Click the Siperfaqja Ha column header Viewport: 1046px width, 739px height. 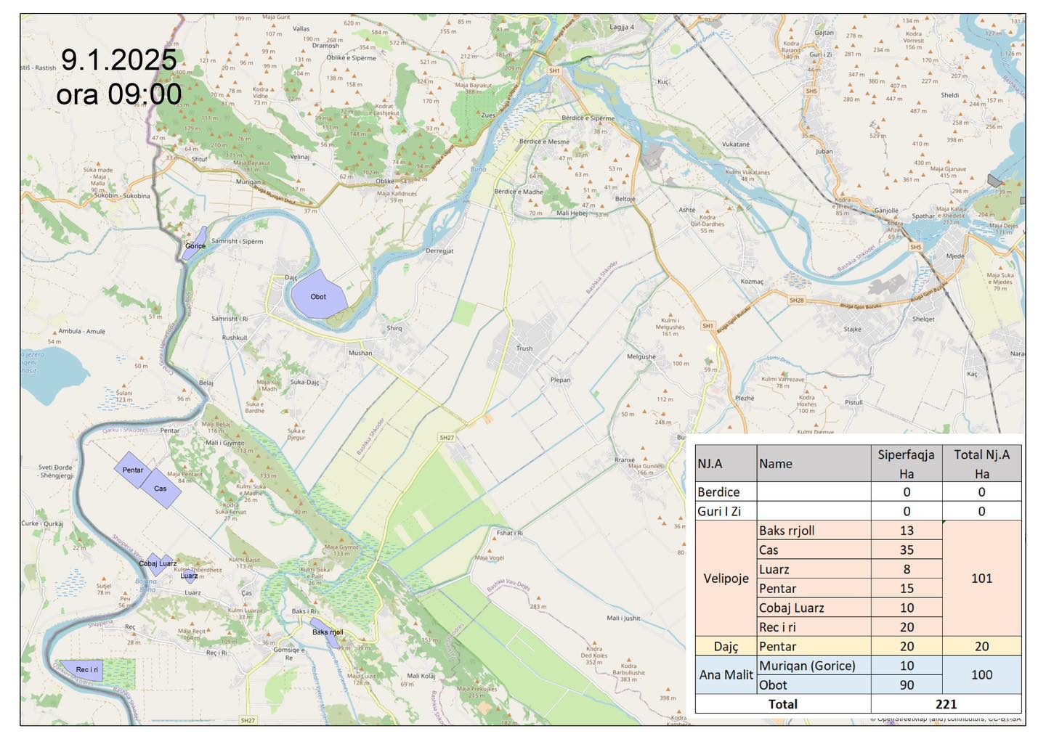coord(906,463)
